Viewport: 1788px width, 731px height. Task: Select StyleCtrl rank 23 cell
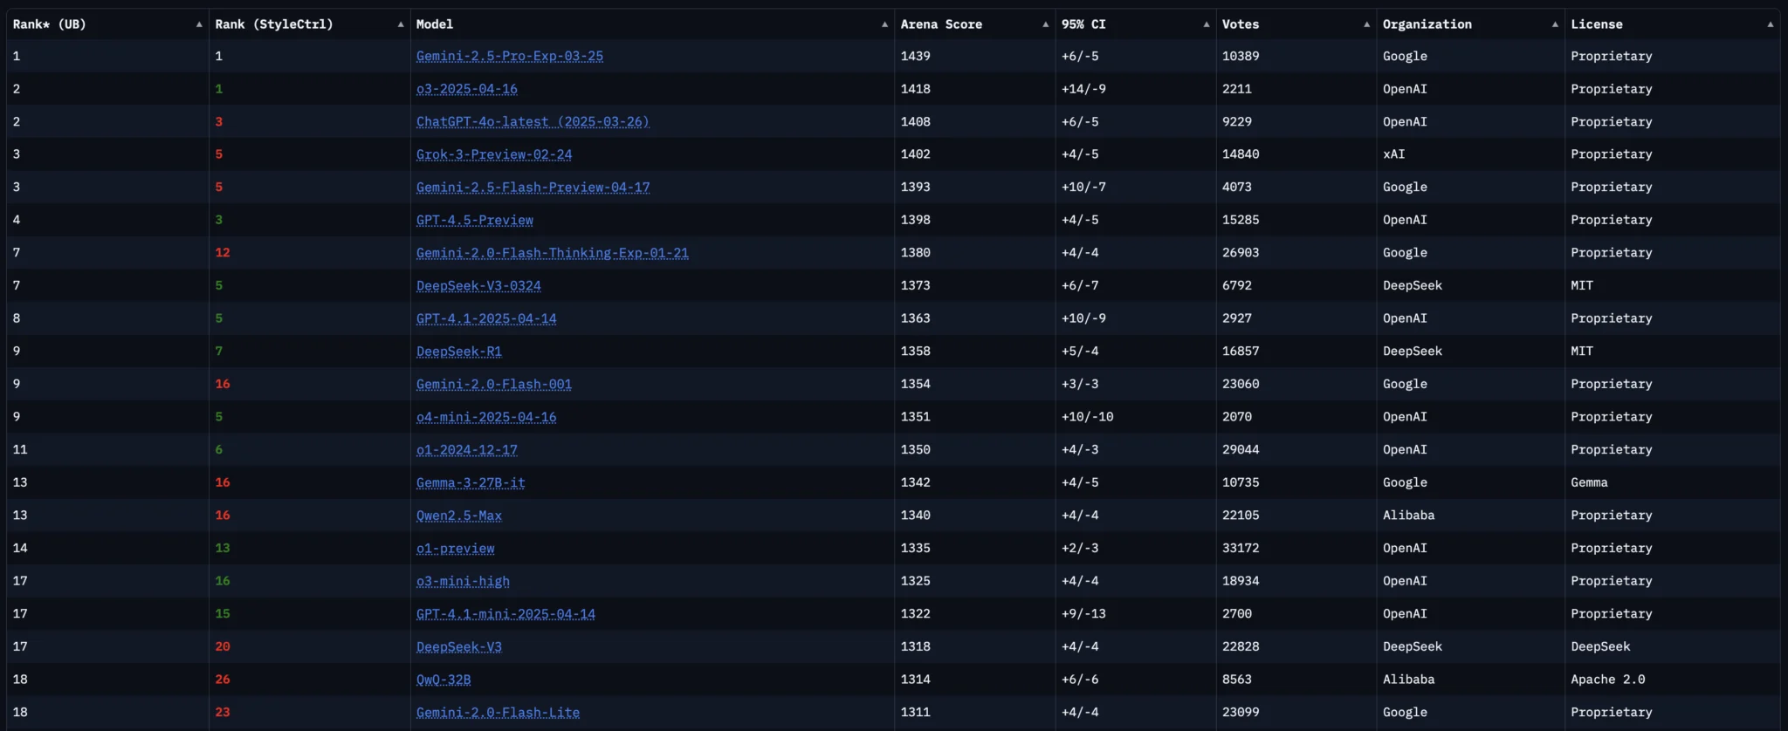tap(223, 713)
